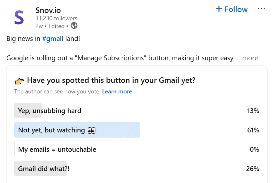Choose "My emails = untouchable" poll option
This screenshot has height=183, width=272.
(57, 149)
